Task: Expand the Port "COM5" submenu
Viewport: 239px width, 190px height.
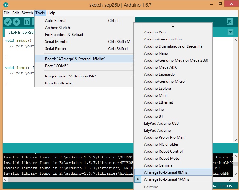Action: 85,66
